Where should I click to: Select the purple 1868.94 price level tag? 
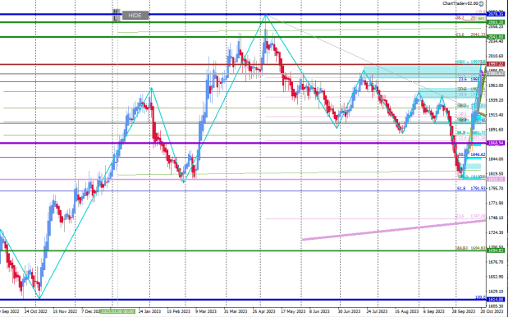[496, 143]
